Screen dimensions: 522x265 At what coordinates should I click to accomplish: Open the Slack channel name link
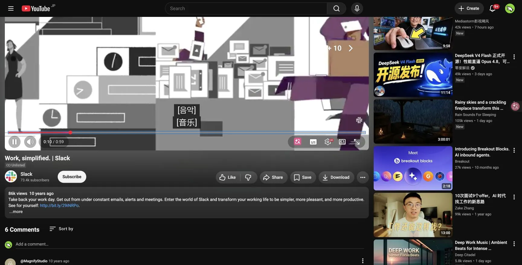point(26,174)
